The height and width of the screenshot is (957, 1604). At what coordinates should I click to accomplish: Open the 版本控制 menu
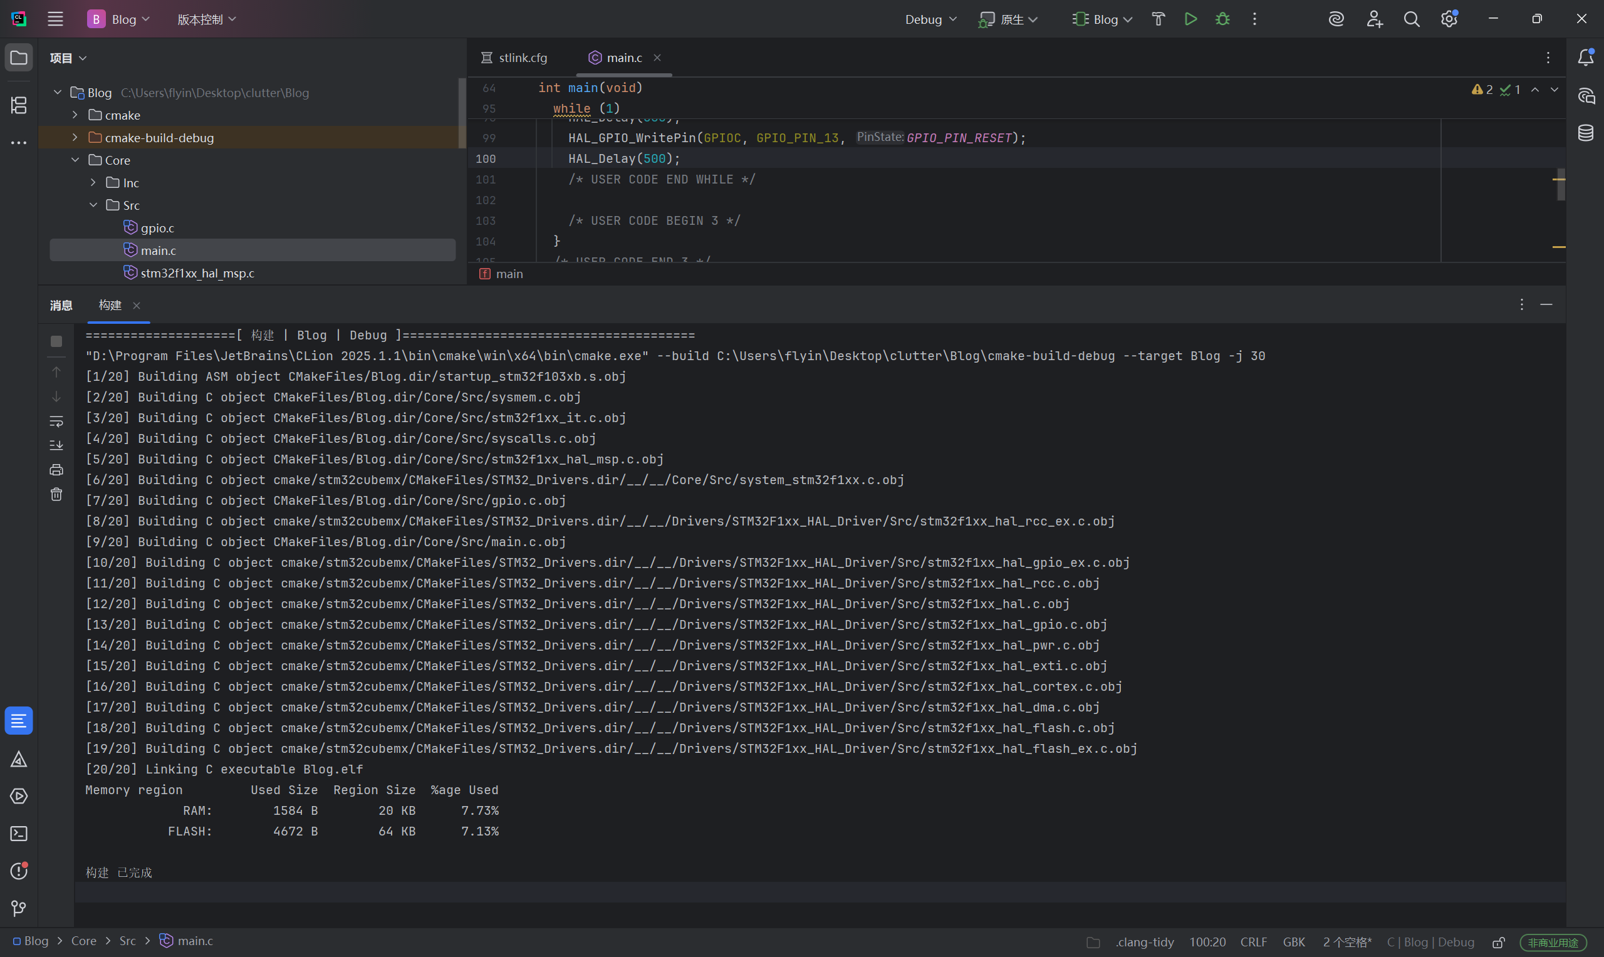point(206,19)
